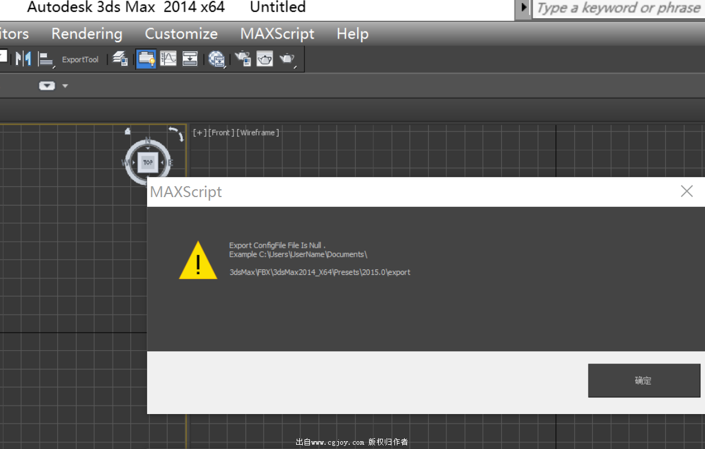This screenshot has width=705, height=449.
Task: Click the search keyword or phrase field
Action: [x=619, y=8]
